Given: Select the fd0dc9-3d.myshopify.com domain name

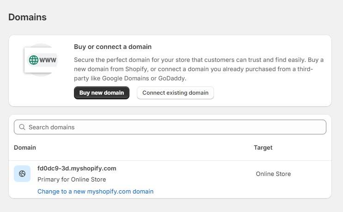Looking at the screenshot, I should click(77, 168).
